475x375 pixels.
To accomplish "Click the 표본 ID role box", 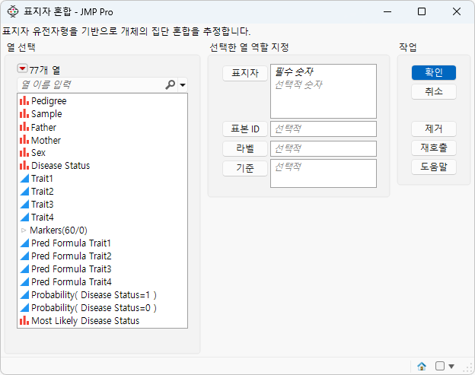I will pos(324,129).
